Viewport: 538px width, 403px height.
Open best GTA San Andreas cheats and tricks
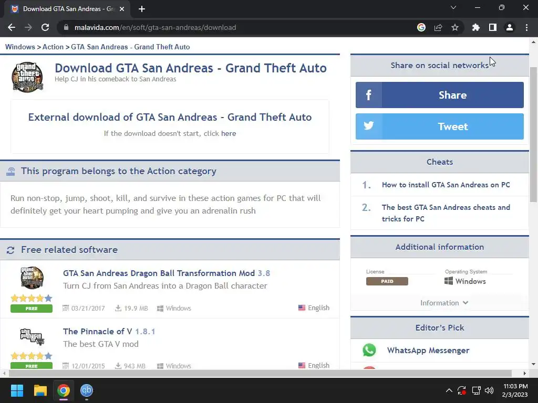pos(446,213)
